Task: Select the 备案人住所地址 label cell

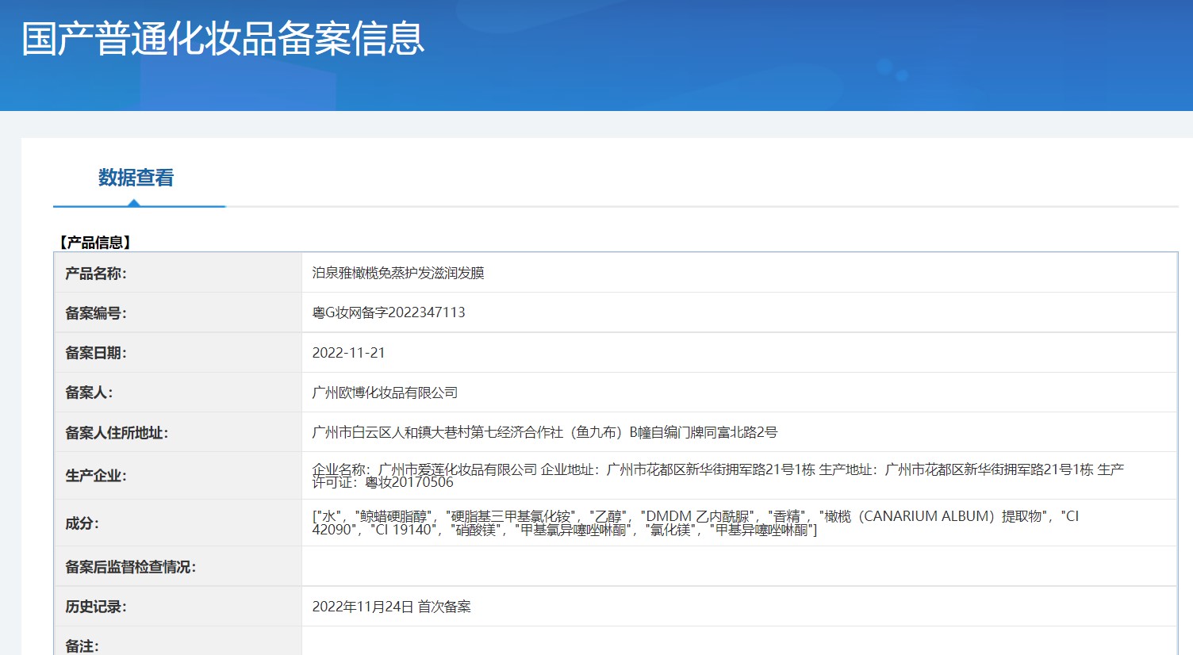Action: tap(178, 432)
